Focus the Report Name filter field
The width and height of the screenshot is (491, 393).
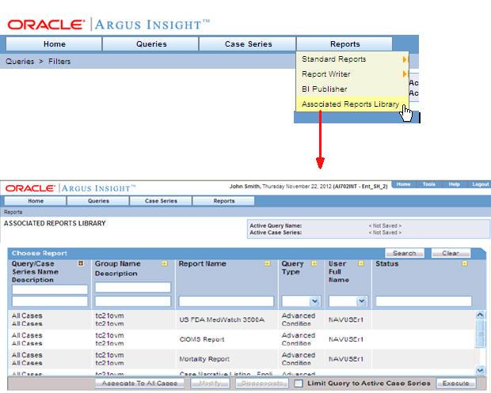tap(226, 301)
